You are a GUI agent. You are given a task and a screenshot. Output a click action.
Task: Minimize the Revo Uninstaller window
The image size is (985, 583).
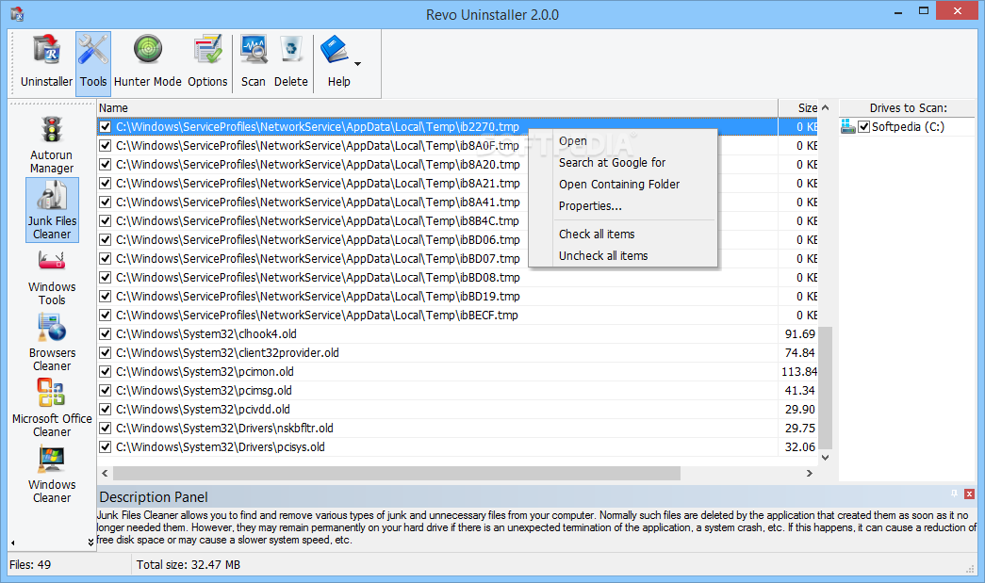pos(897,11)
